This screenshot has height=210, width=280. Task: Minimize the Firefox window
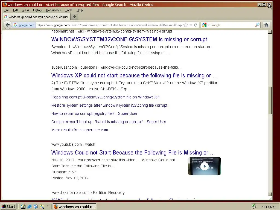259,5
